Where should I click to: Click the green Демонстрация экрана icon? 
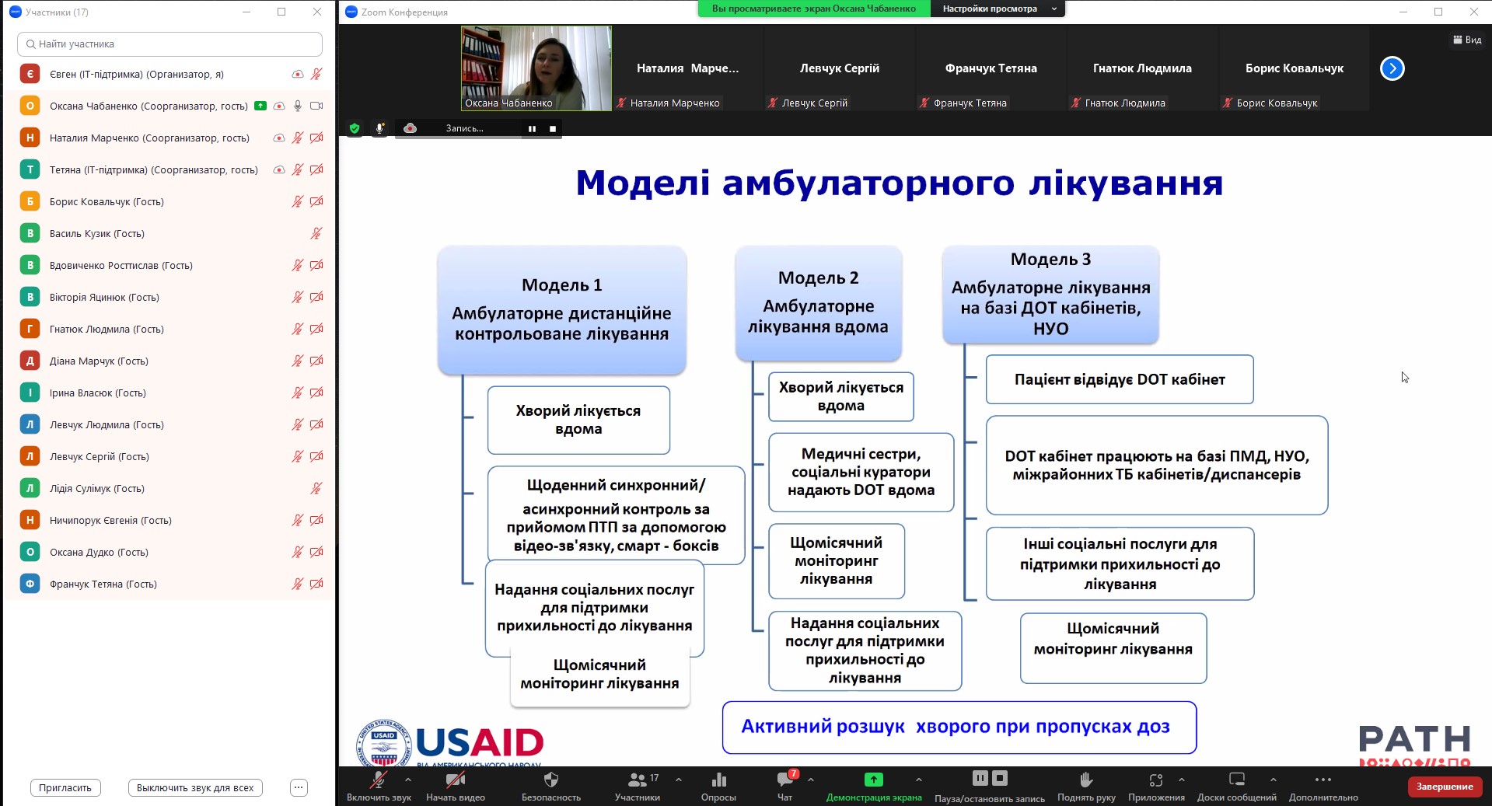(x=873, y=780)
